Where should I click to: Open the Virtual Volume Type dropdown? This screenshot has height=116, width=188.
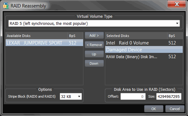point(94,23)
